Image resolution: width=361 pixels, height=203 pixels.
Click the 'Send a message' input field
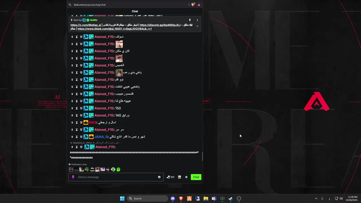116,177
